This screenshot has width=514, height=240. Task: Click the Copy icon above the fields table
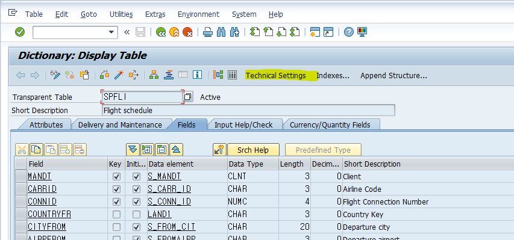coord(36,150)
